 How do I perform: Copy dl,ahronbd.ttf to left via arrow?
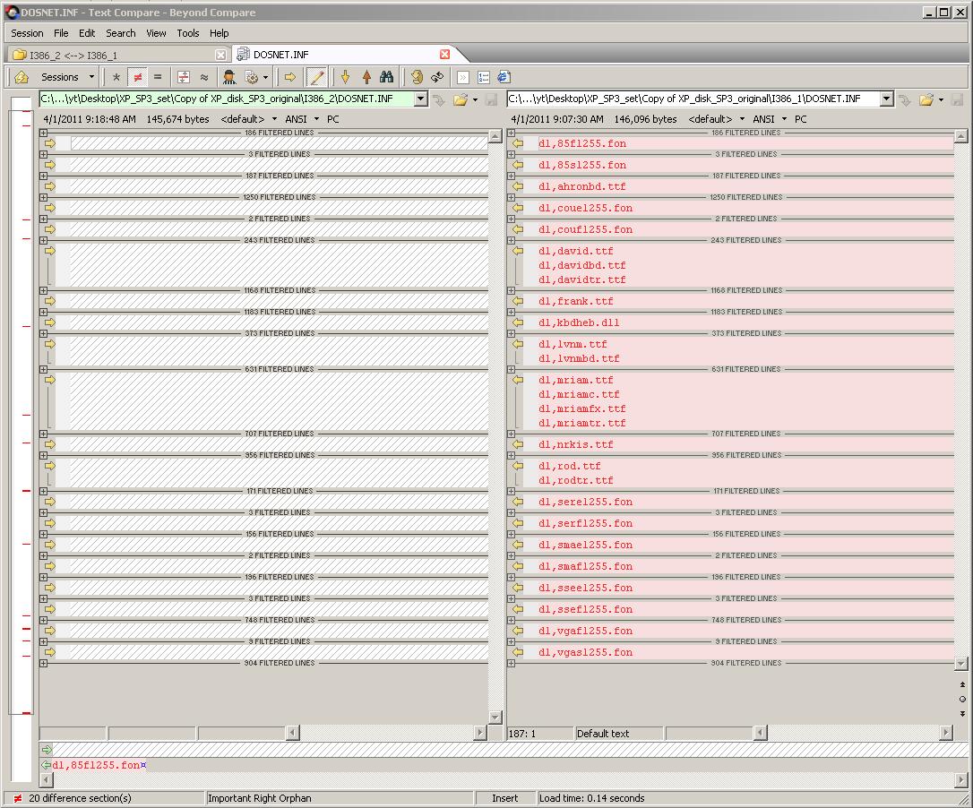[518, 186]
